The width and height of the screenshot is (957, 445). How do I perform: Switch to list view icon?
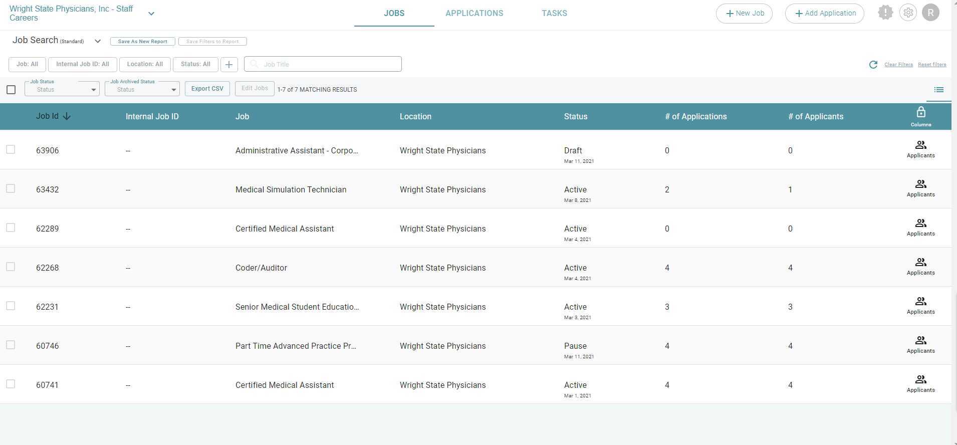pyautogui.click(x=938, y=90)
